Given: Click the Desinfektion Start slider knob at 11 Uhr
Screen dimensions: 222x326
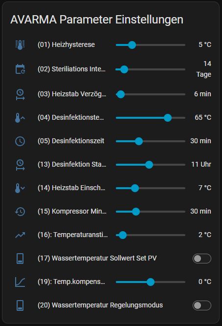Looking at the screenshot, I should click(149, 165).
